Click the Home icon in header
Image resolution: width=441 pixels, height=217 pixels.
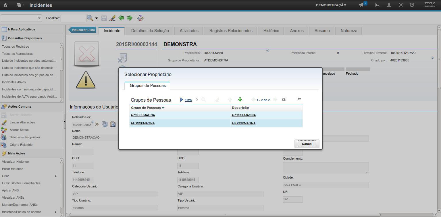click(x=6, y=5)
